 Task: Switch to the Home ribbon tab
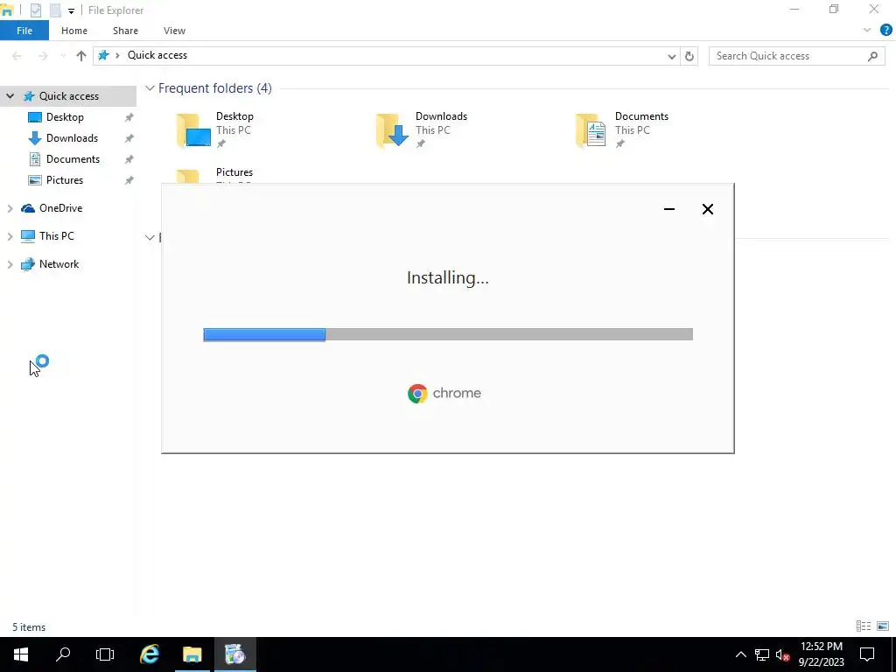[74, 31]
